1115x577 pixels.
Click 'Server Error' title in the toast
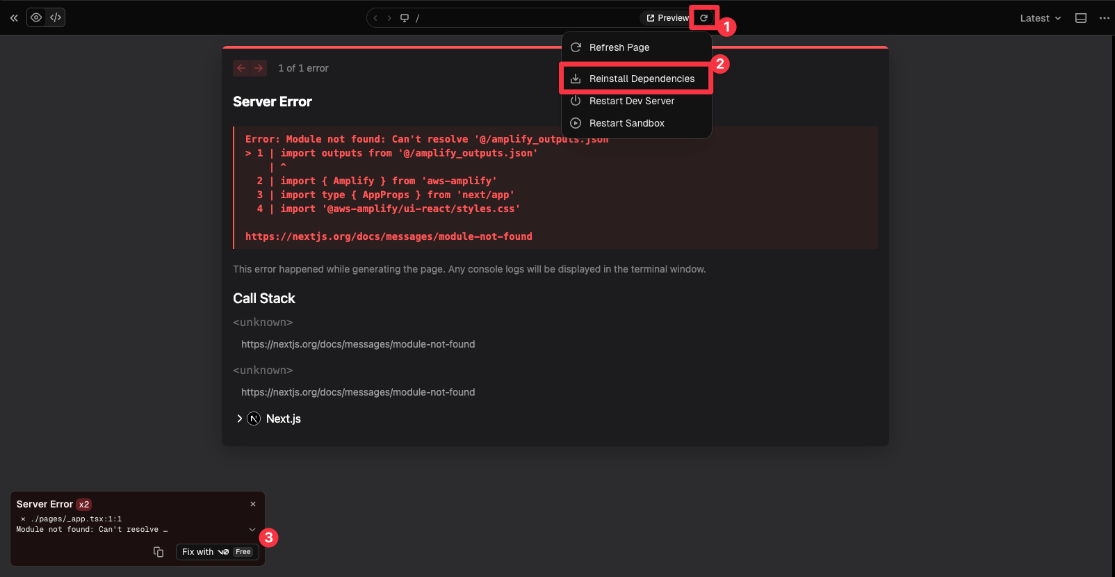[44, 504]
